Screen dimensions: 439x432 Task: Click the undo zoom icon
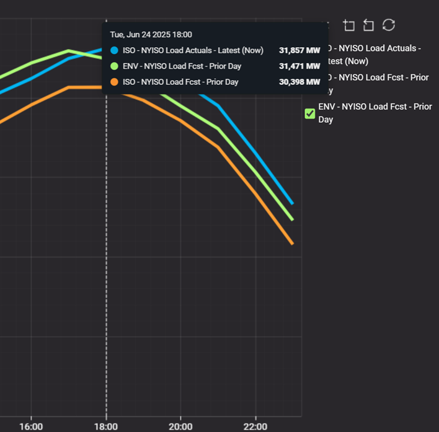pyautogui.click(x=368, y=25)
